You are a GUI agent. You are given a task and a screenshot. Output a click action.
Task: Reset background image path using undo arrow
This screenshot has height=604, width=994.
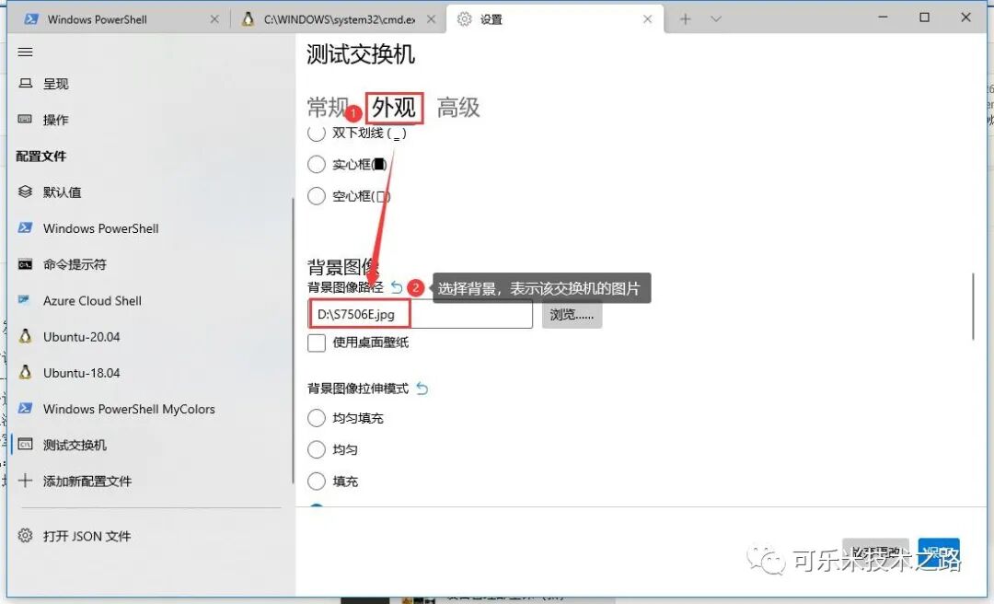[398, 286]
